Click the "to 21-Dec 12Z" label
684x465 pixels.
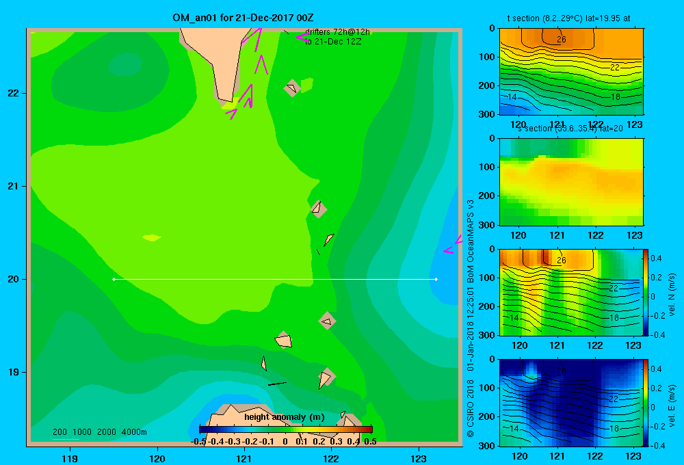click(333, 42)
